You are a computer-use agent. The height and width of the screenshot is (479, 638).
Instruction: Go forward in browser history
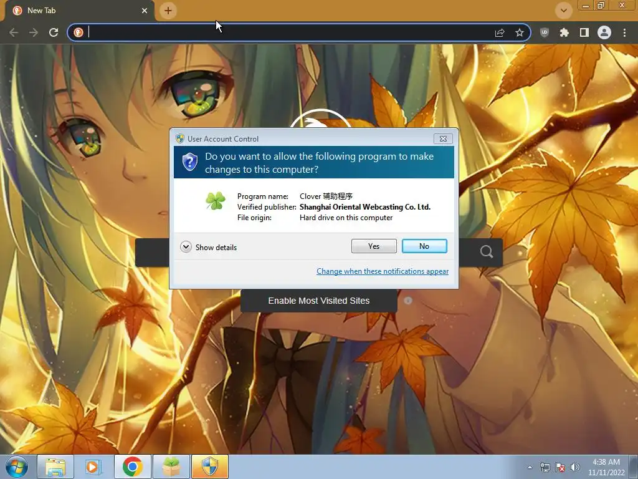[x=34, y=32]
